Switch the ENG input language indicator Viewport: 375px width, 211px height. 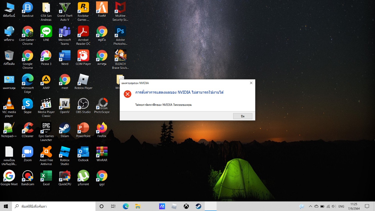(341, 206)
